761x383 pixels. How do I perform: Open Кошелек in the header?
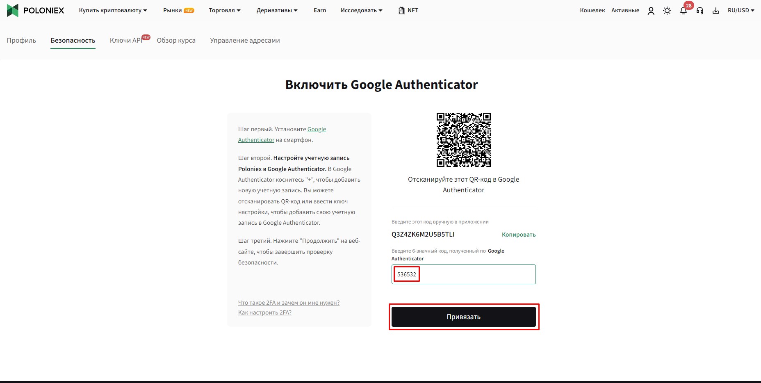(592, 10)
